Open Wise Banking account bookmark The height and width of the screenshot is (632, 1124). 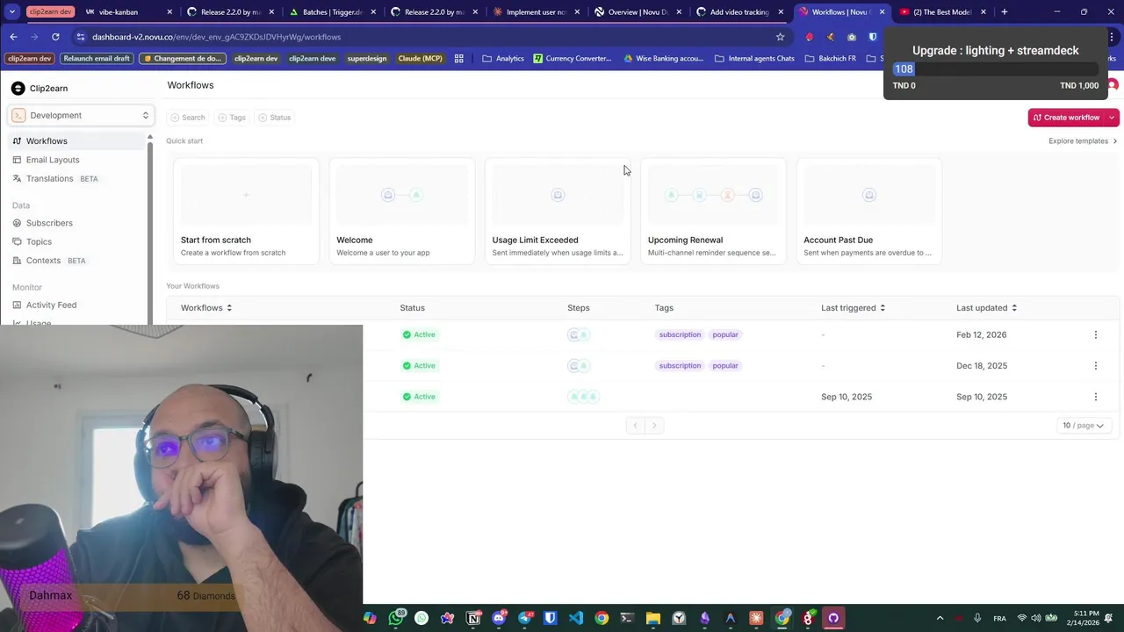pyautogui.click(x=663, y=59)
